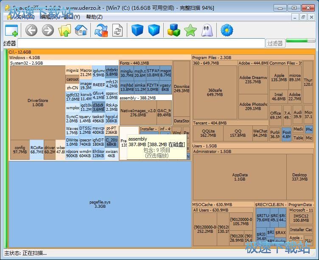Click the blue flower donate icon
Viewport: 319px width, 260px height.
[227, 30]
